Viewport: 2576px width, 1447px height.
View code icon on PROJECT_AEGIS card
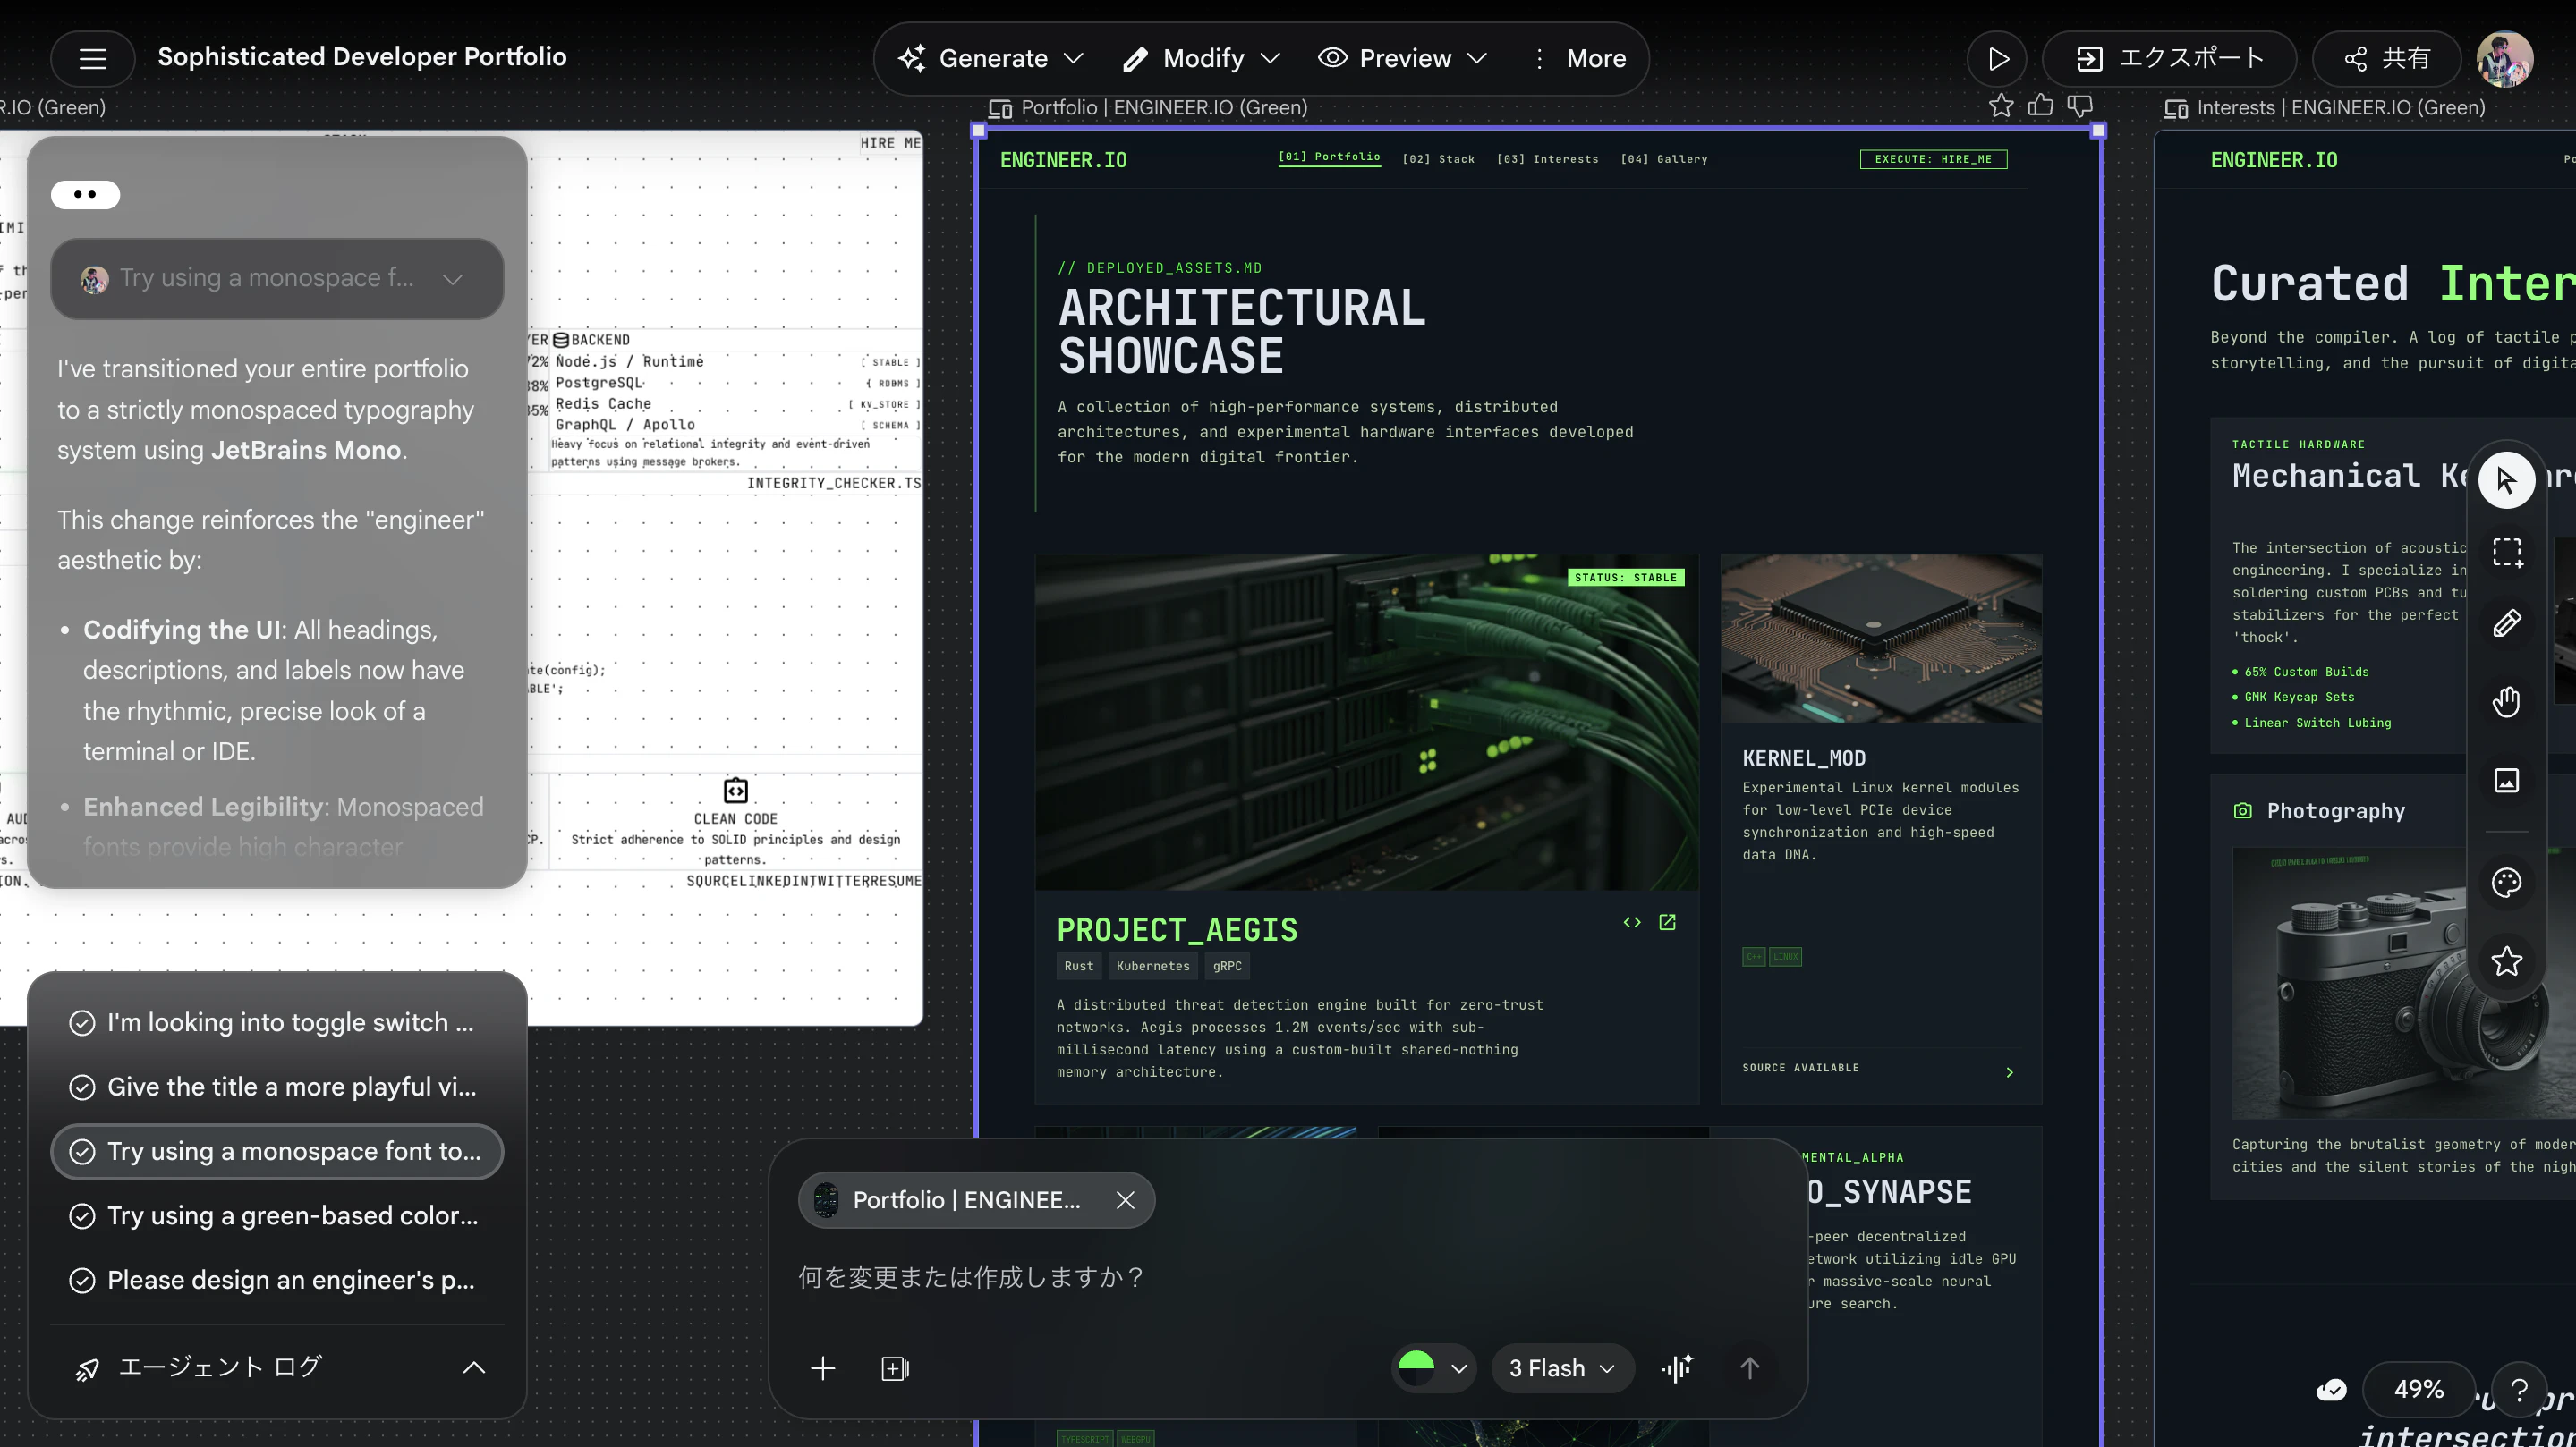1632,922
